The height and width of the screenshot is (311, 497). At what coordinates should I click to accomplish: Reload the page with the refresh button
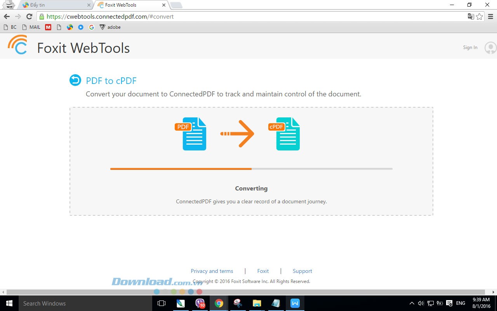[x=29, y=16]
